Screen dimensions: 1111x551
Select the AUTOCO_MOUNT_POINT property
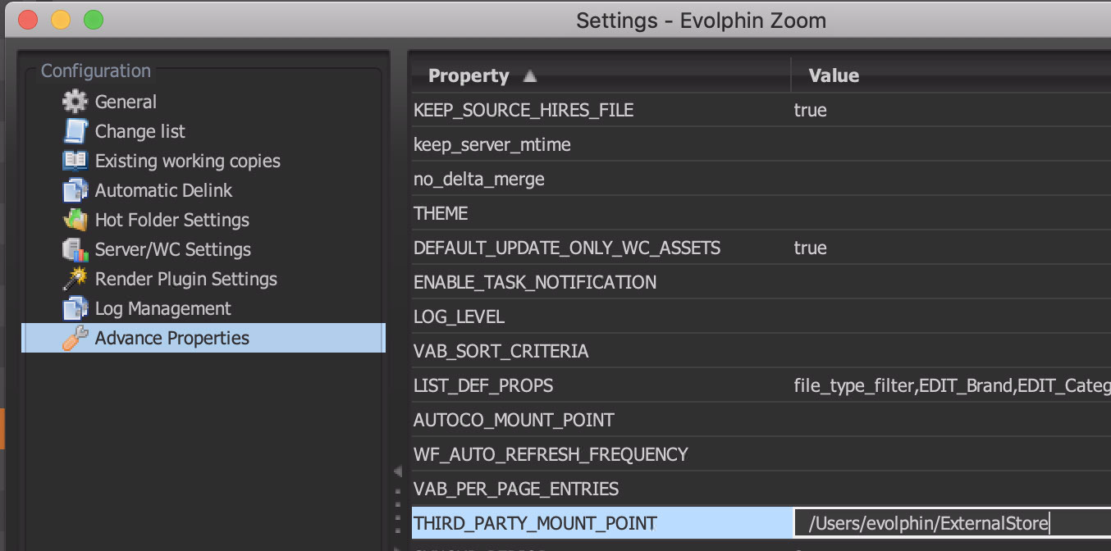pos(514,420)
